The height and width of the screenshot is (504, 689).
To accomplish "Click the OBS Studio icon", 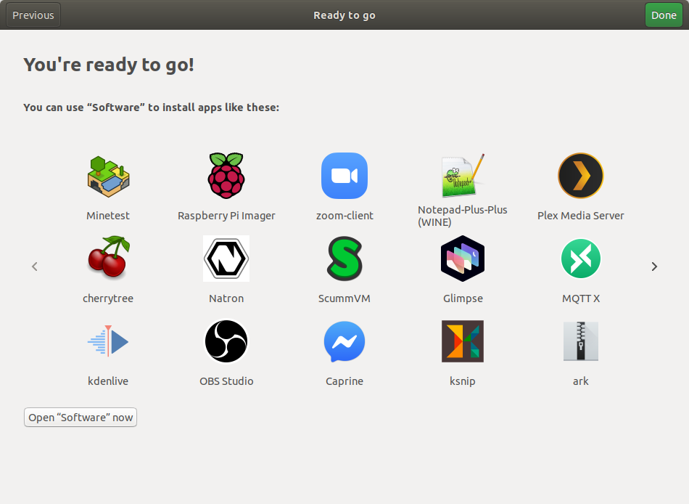I will tap(226, 341).
